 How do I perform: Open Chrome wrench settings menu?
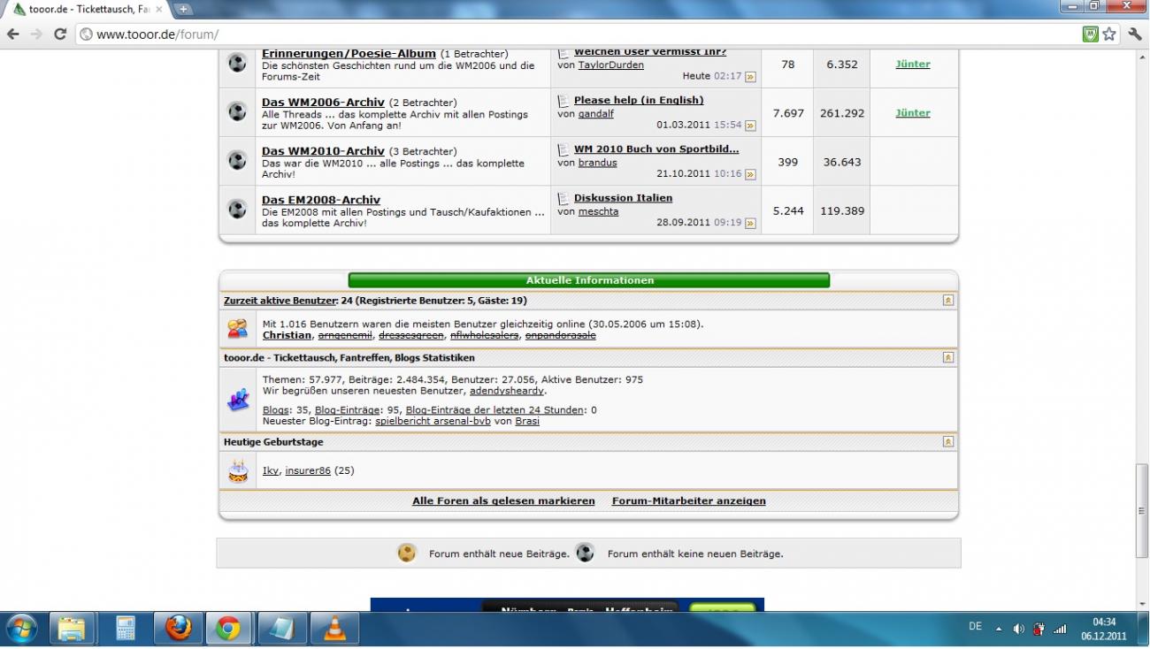click(x=1135, y=34)
